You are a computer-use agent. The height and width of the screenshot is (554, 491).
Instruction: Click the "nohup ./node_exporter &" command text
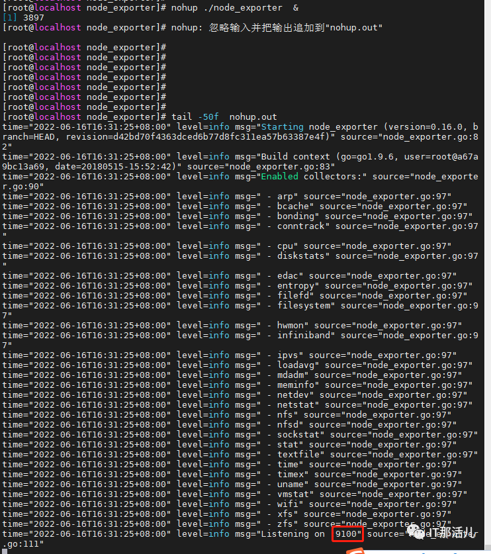click(235, 7)
